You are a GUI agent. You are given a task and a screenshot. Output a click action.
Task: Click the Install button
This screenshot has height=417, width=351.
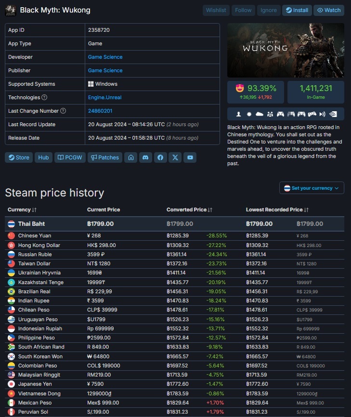pyautogui.click(x=297, y=11)
